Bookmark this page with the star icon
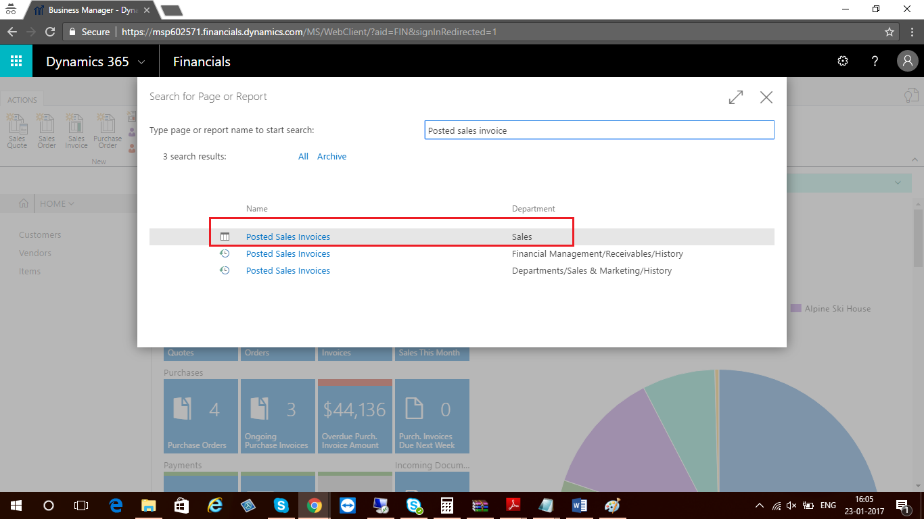 [x=890, y=32]
